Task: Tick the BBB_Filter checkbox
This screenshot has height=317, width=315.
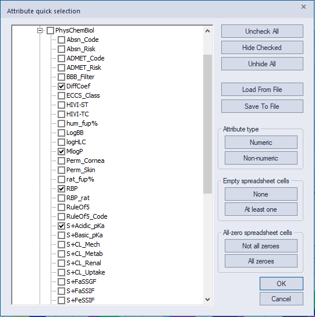Action: [x=61, y=77]
